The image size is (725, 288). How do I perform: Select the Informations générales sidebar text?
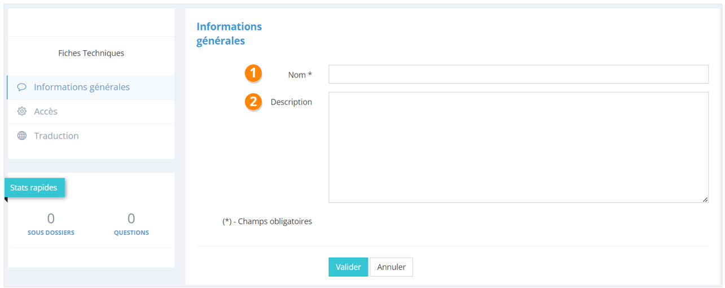[82, 88]
